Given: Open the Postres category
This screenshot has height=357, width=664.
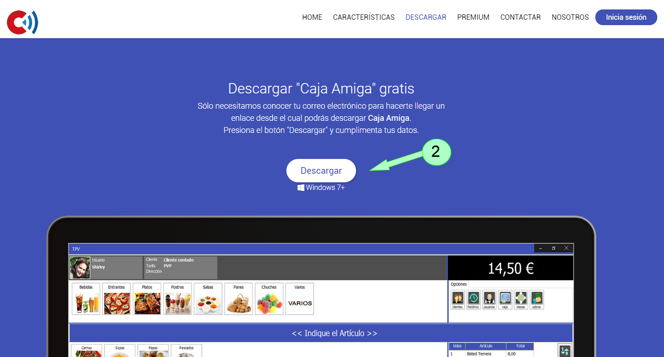Looking at the screenshot, I should [x=177, y=298].
